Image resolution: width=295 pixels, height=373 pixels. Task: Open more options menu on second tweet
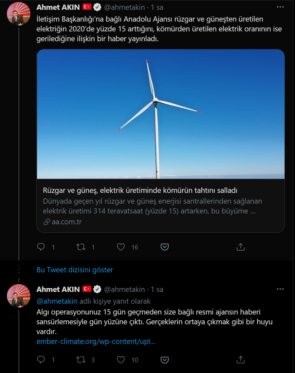pyautogui.click(x=280, y=289)
